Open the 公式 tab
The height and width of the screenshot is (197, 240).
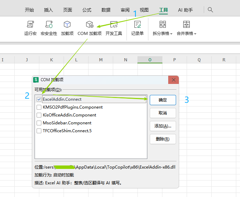tap(87, 10)
